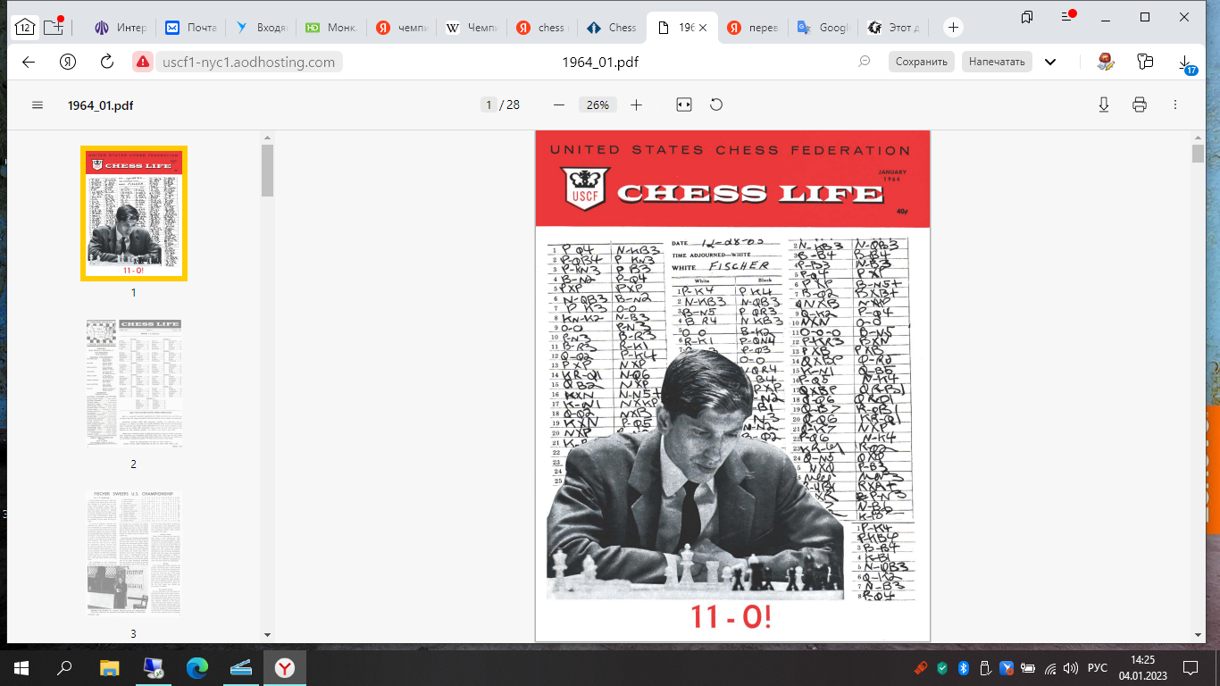Print the PDF document
Image resolution: width=1220 pixels, height=686 pixels.
point(1140,105)
